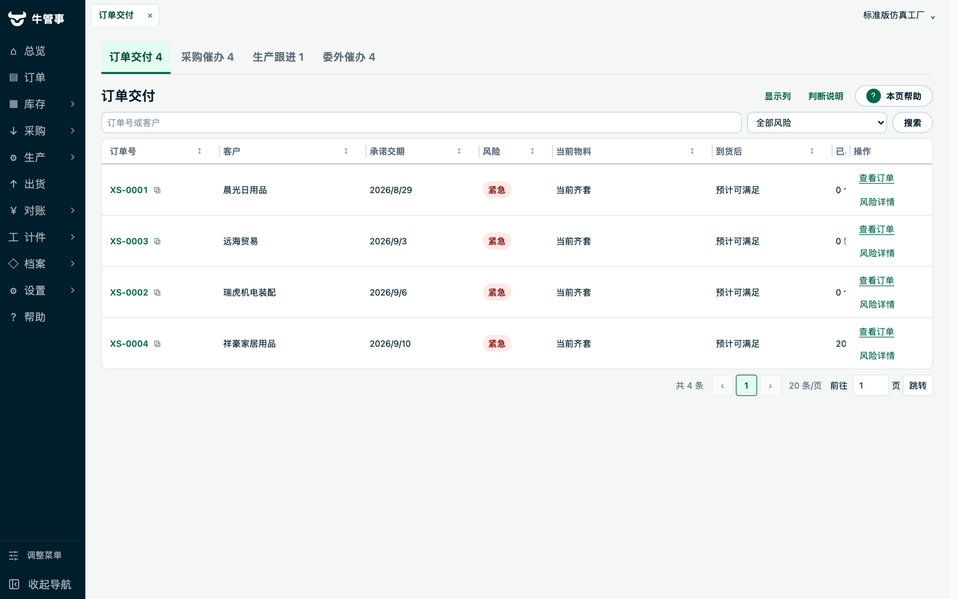Screen dimensions: 959x599
Task: Open 订单 in the sidebar
Action: coord(43,77)
